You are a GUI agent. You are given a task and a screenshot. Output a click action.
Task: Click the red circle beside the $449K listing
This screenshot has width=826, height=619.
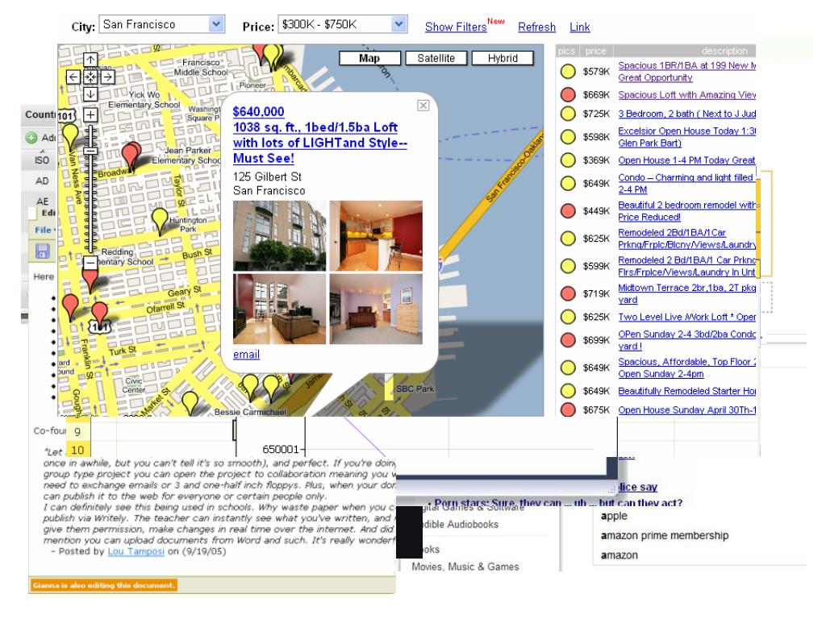(x=568, y=211)
